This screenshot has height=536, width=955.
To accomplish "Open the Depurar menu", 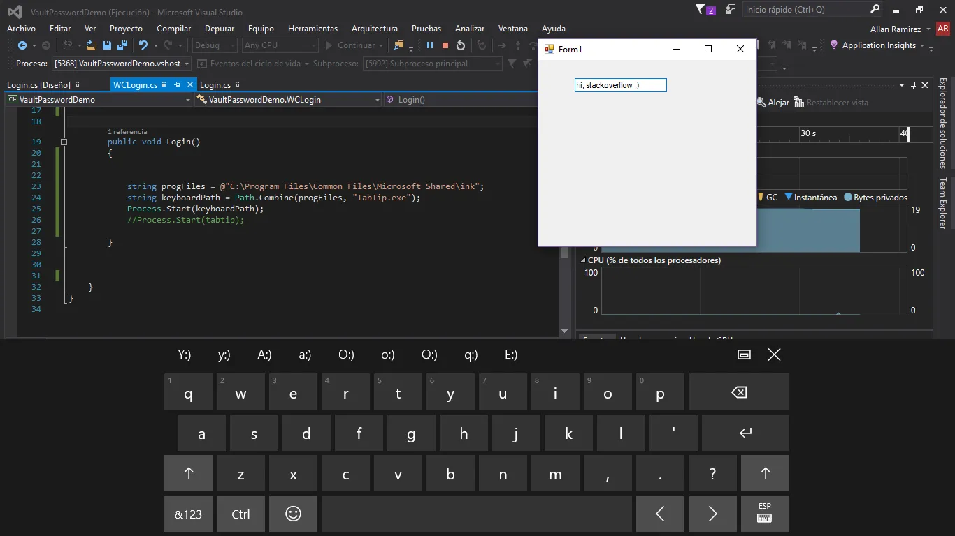I will pos(220,29).
